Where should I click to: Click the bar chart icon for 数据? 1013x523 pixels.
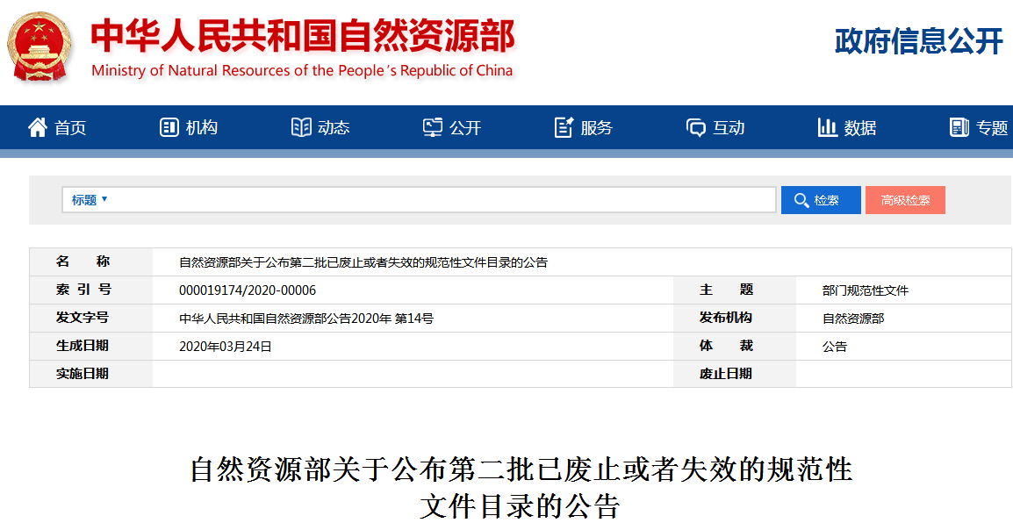[x=827, y=128]
